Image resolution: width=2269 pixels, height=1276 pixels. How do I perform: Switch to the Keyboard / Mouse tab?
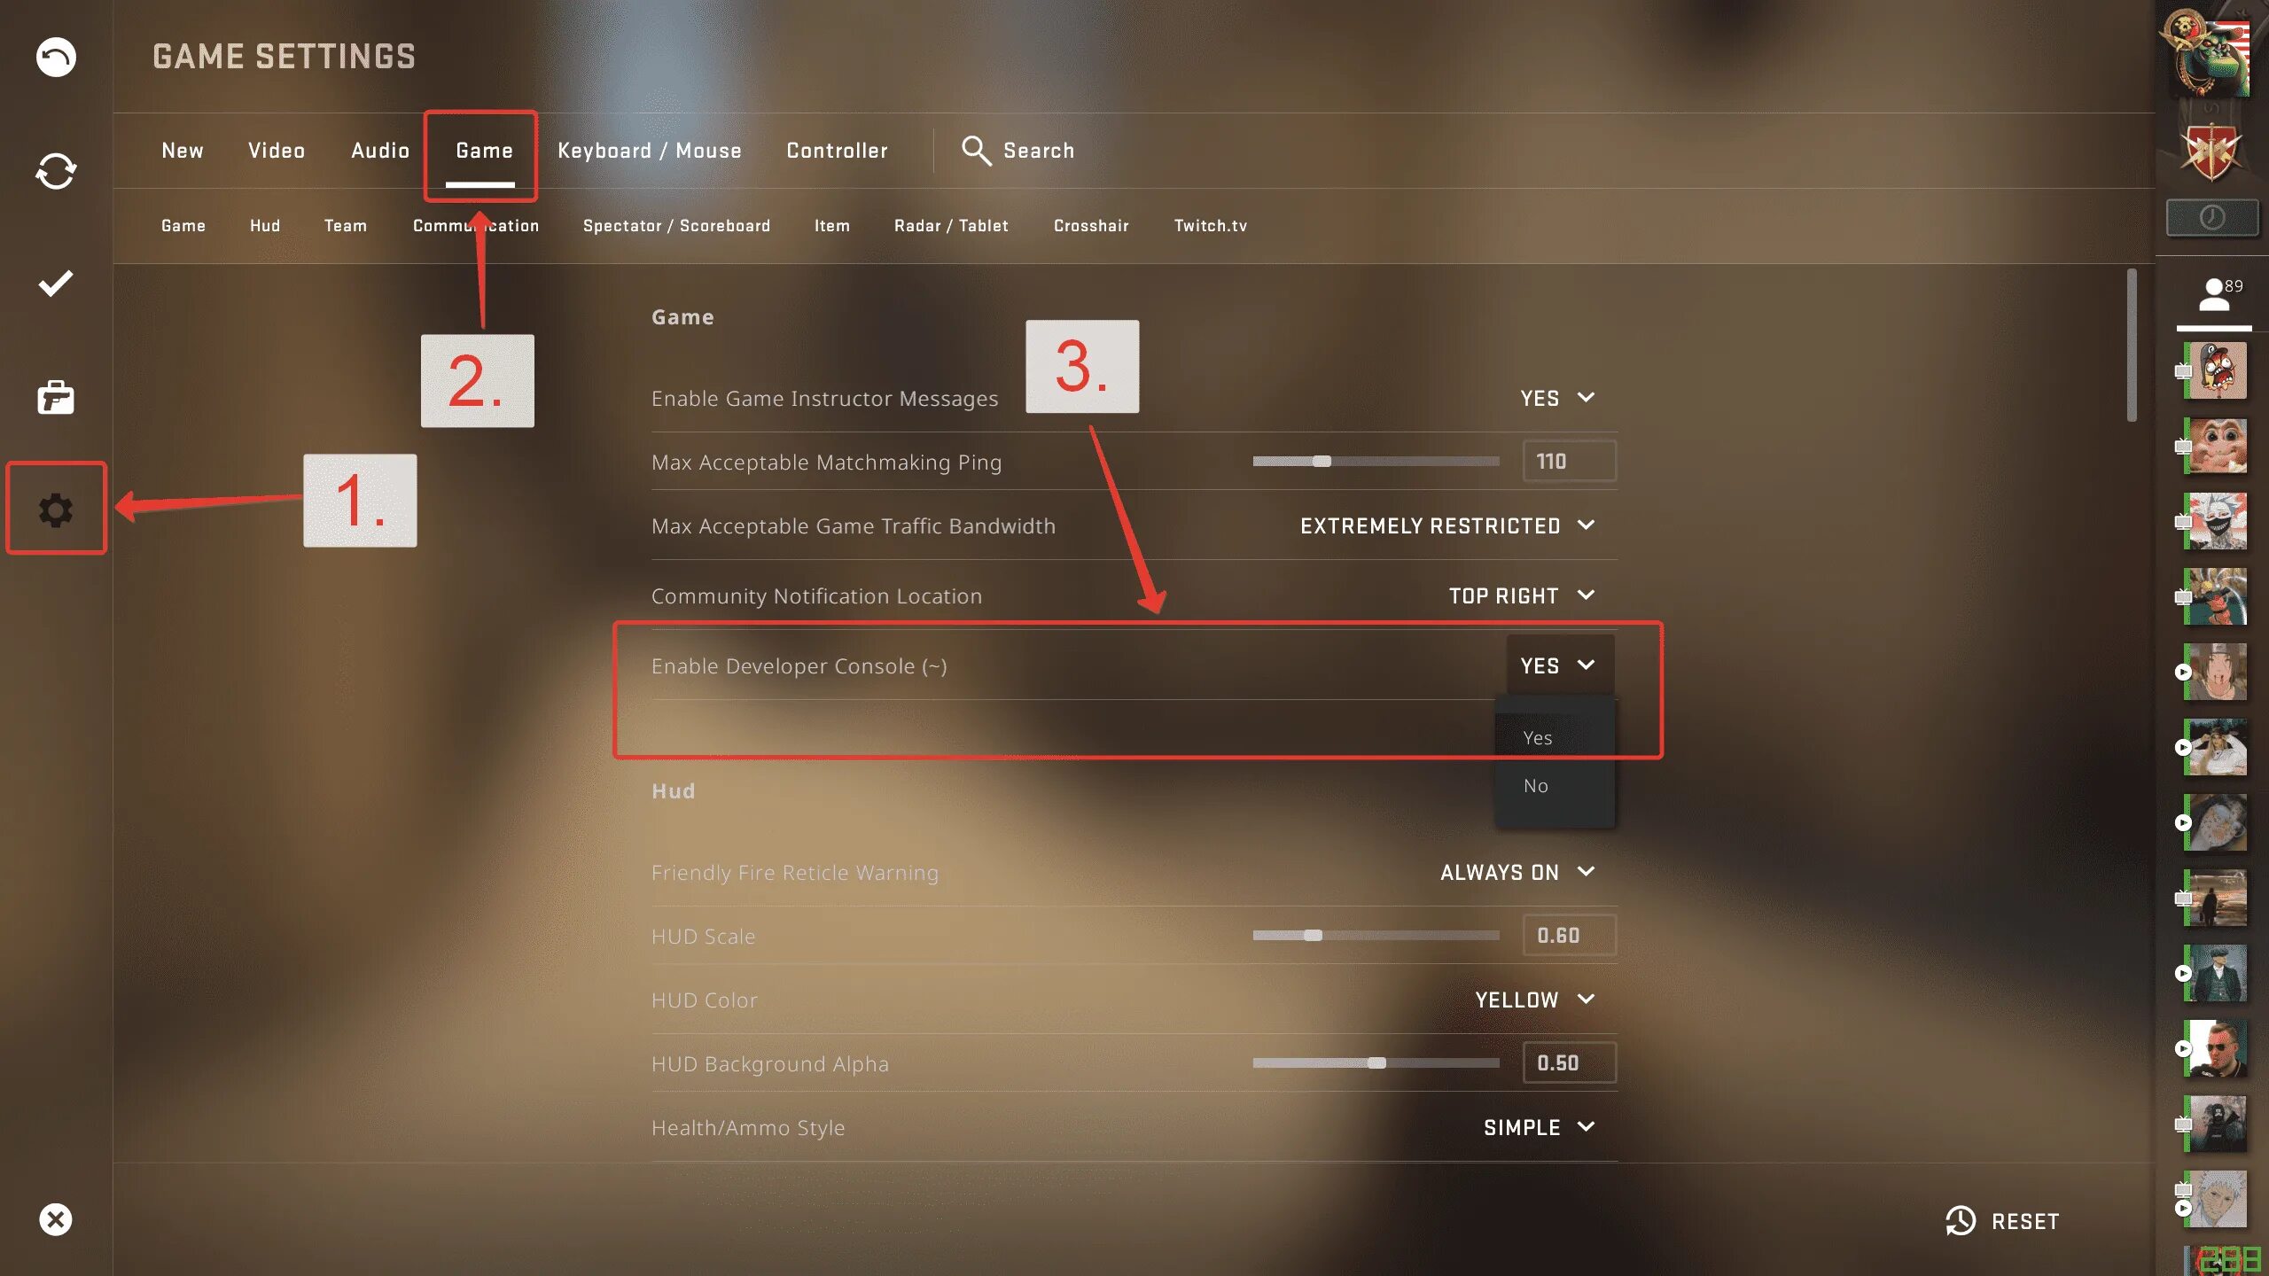pyautogui.click(x=649, y=151)
